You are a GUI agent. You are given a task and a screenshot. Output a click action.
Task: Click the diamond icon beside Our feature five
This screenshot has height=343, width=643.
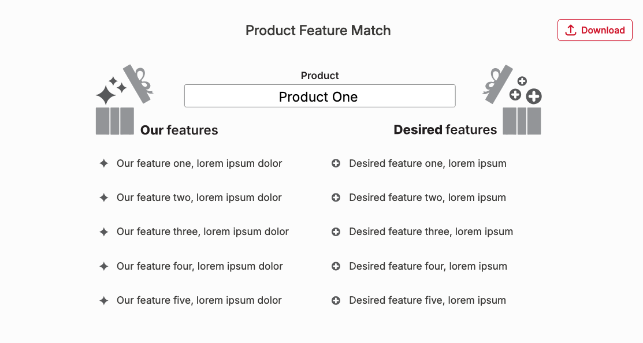point(104,300)
